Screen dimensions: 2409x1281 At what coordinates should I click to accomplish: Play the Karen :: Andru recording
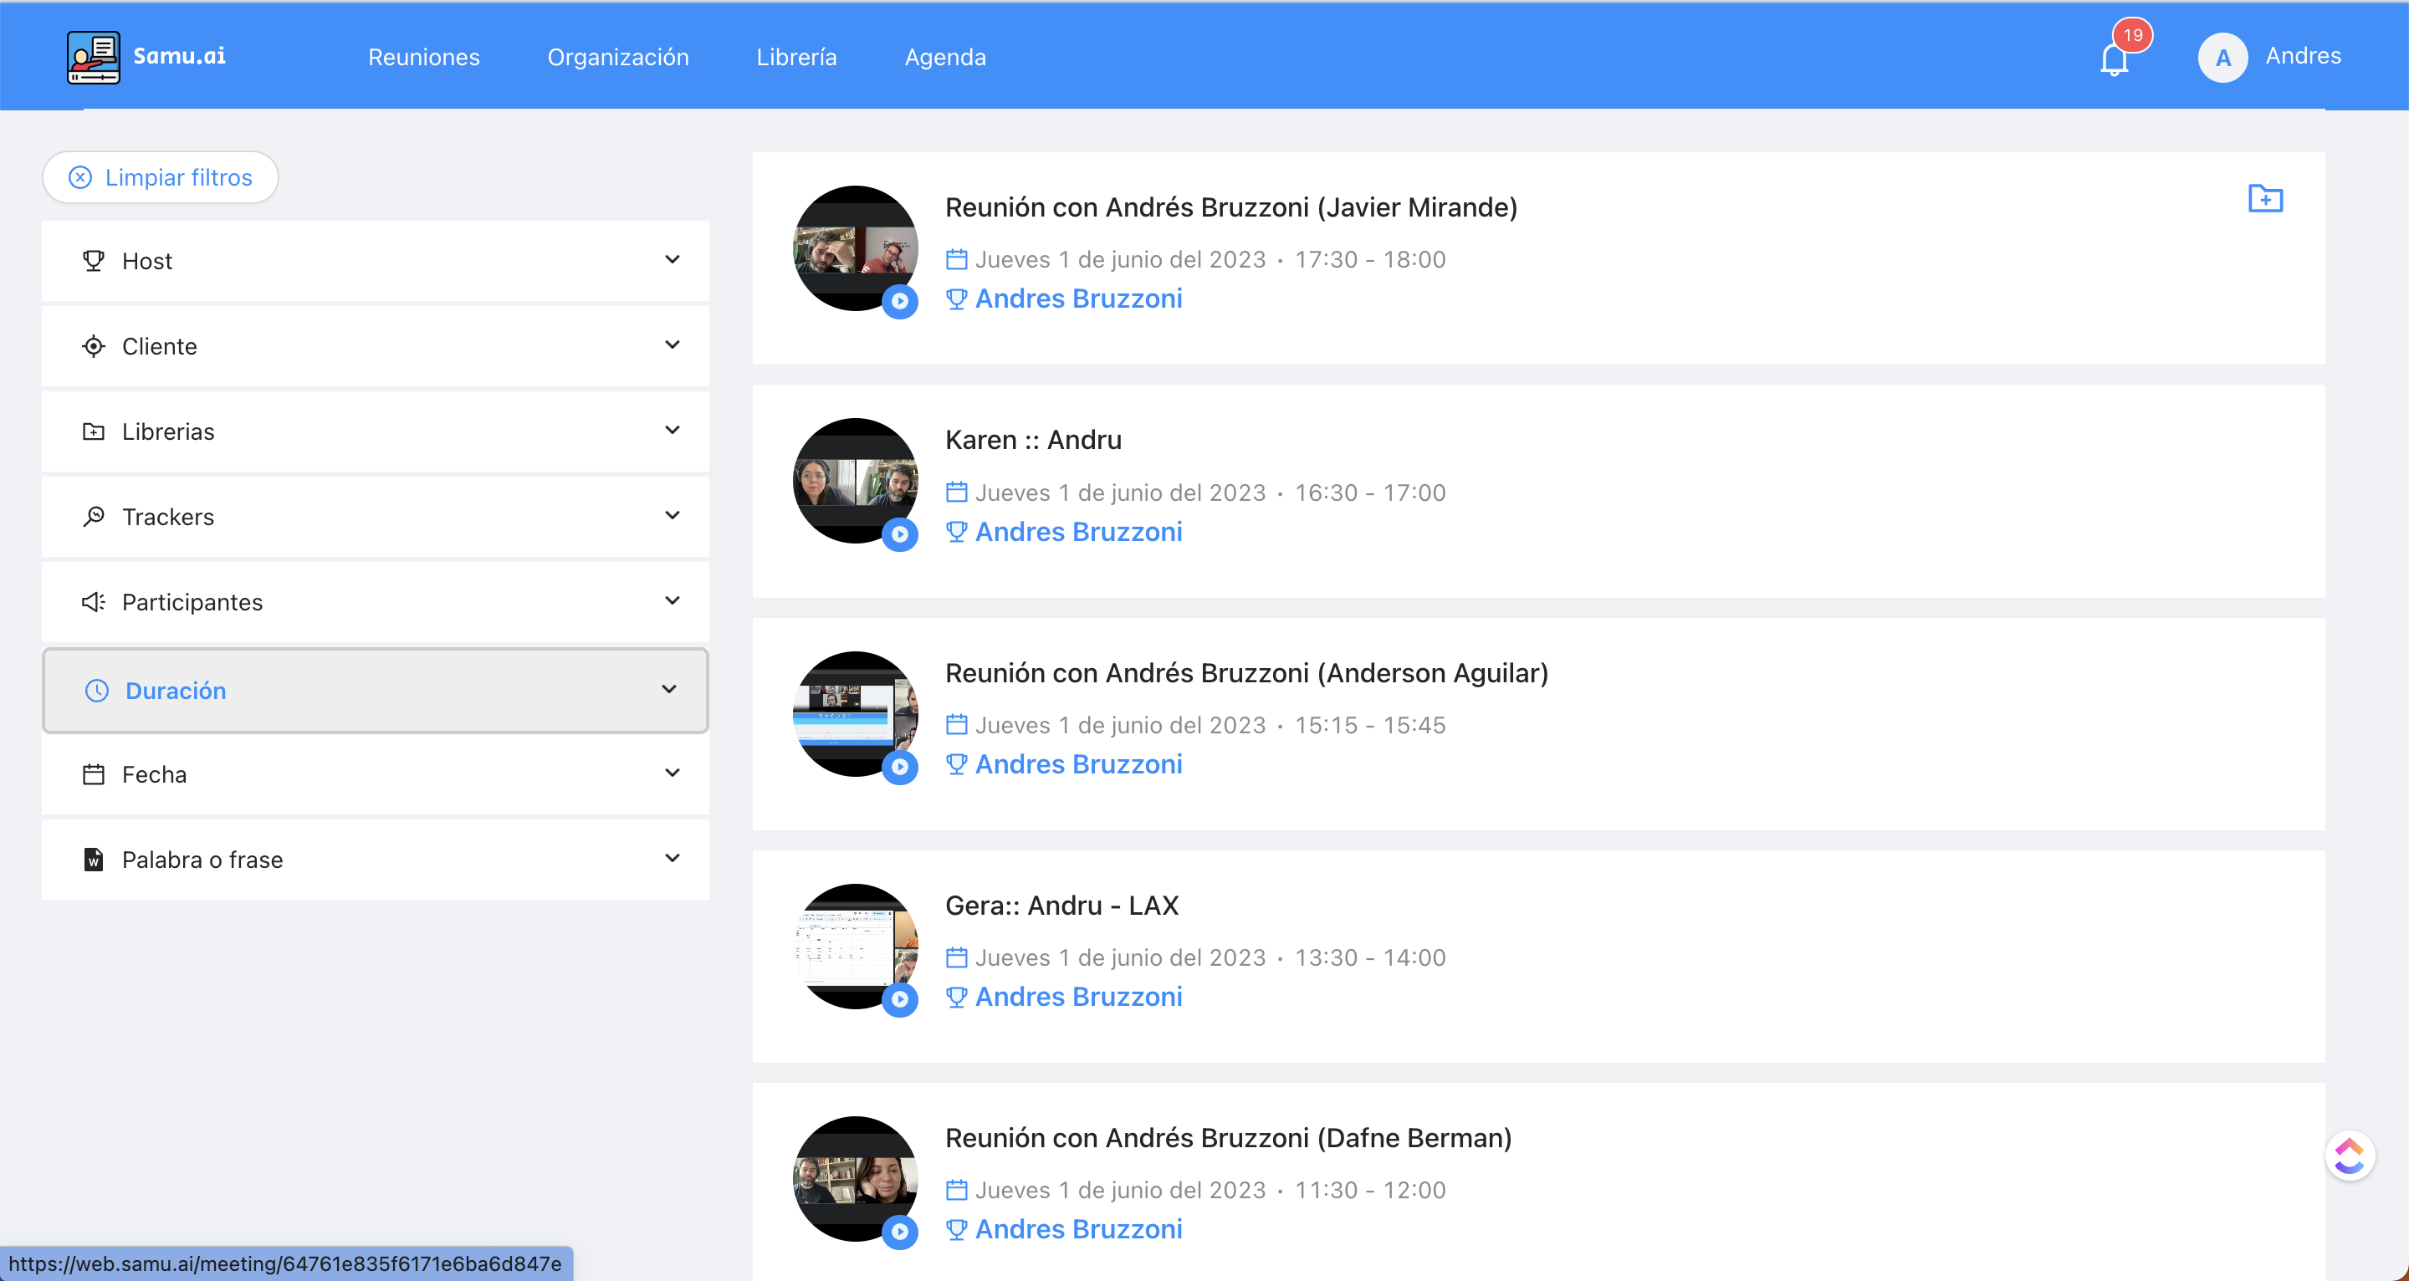point(900,535)
